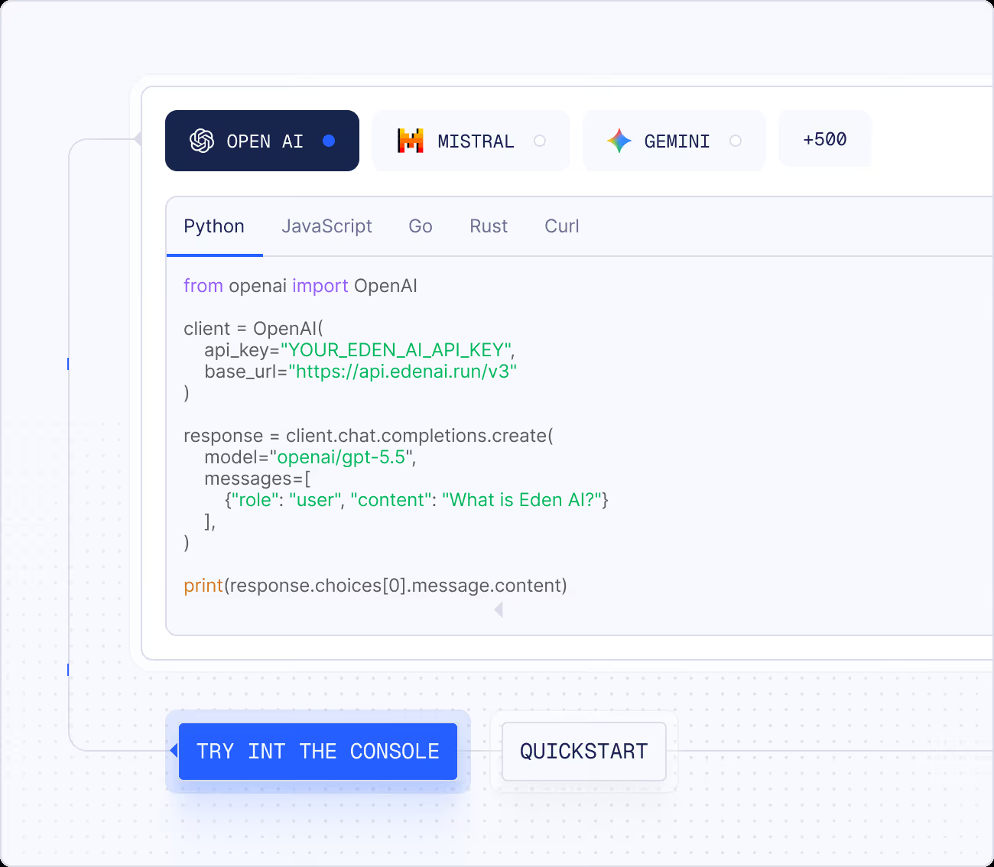Select the Gemini radio dot
The height and width of the screenshot is (867, 994).
click(736, 141)
